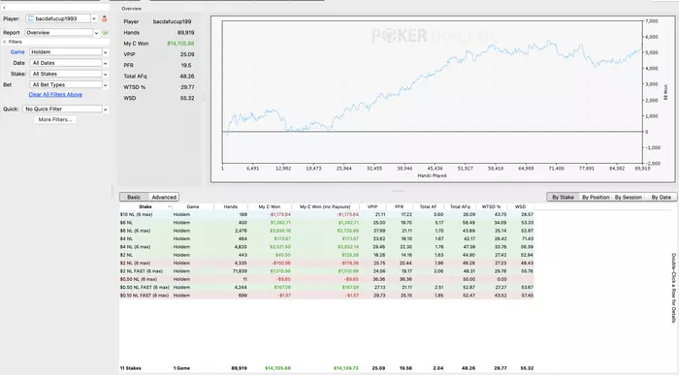
Task: Sort by the My C Won column header
Action: (270, 207)
